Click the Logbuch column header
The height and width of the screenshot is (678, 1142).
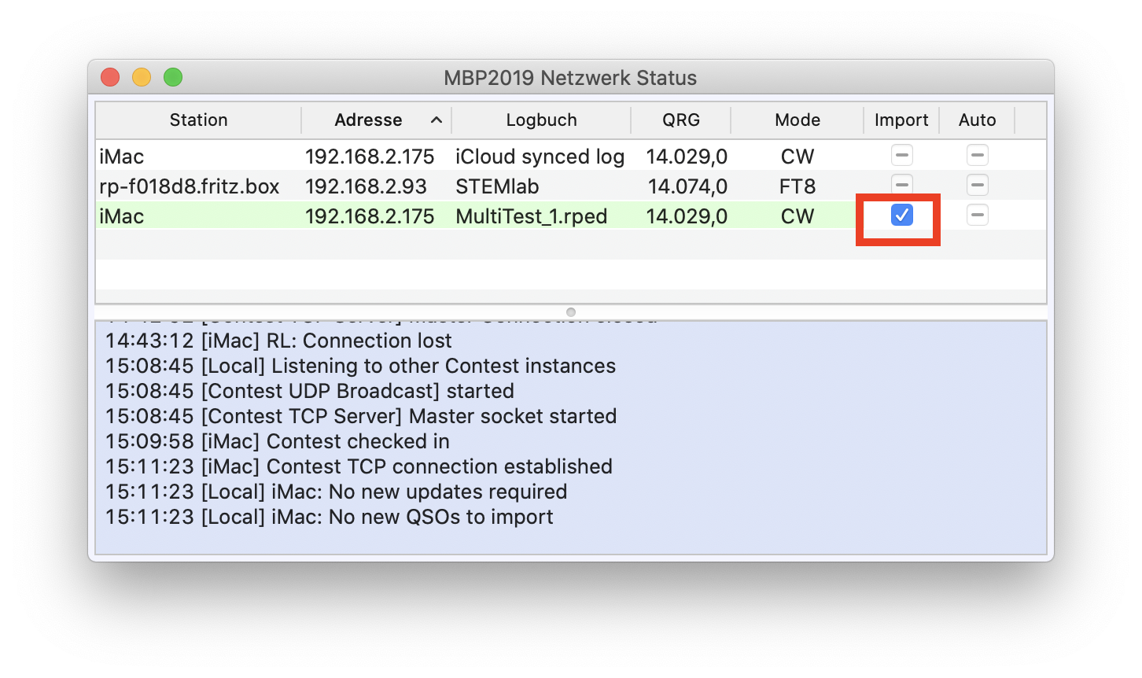(x=541, y=120)
